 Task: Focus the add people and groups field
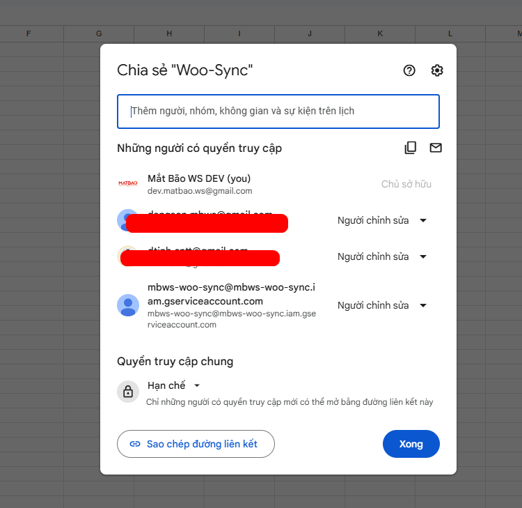278,111
